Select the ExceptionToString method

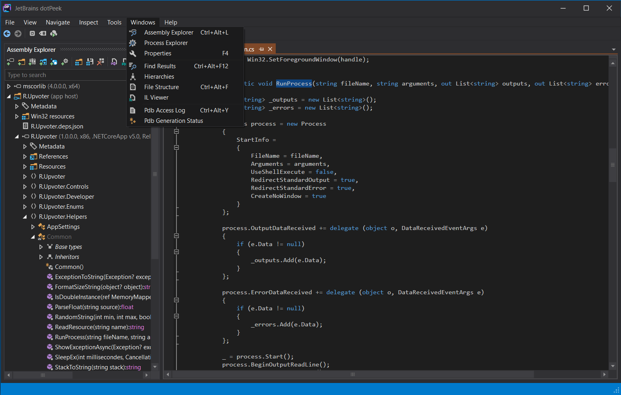[103, 277]
